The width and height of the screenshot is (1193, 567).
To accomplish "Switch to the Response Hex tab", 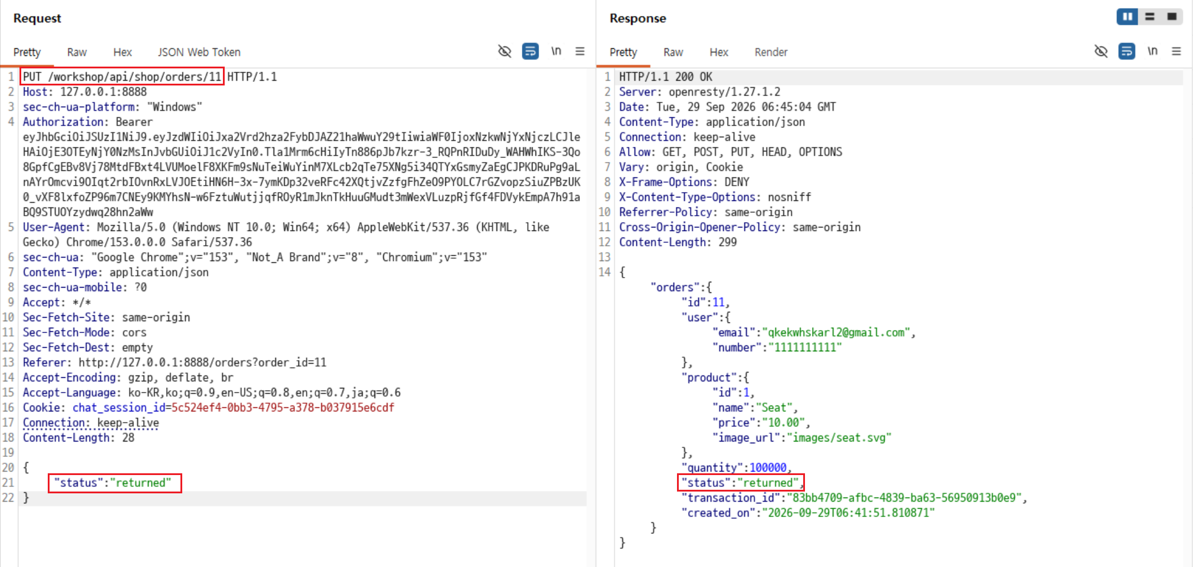I will point(719,52).
